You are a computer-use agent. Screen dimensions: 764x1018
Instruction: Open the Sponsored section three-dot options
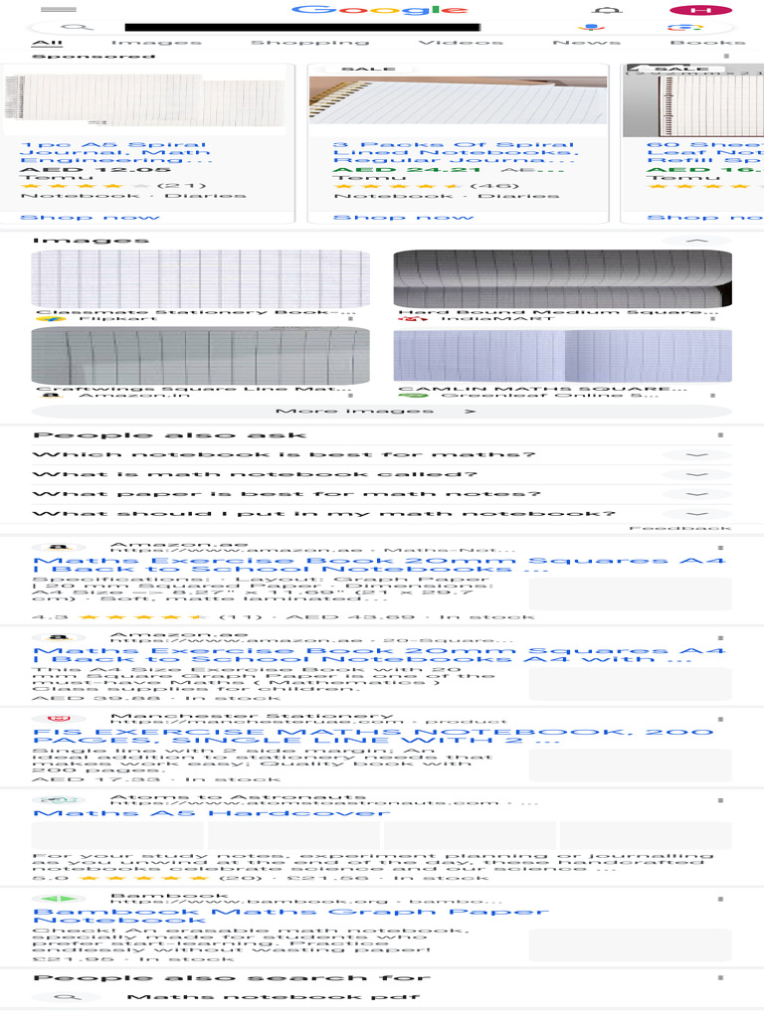click(x=726, y=57)
